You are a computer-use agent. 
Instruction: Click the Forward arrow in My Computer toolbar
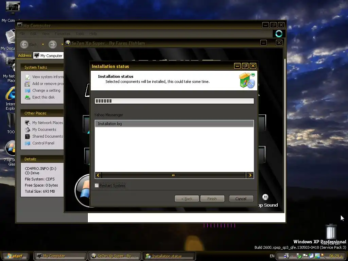tap(53, 45)
